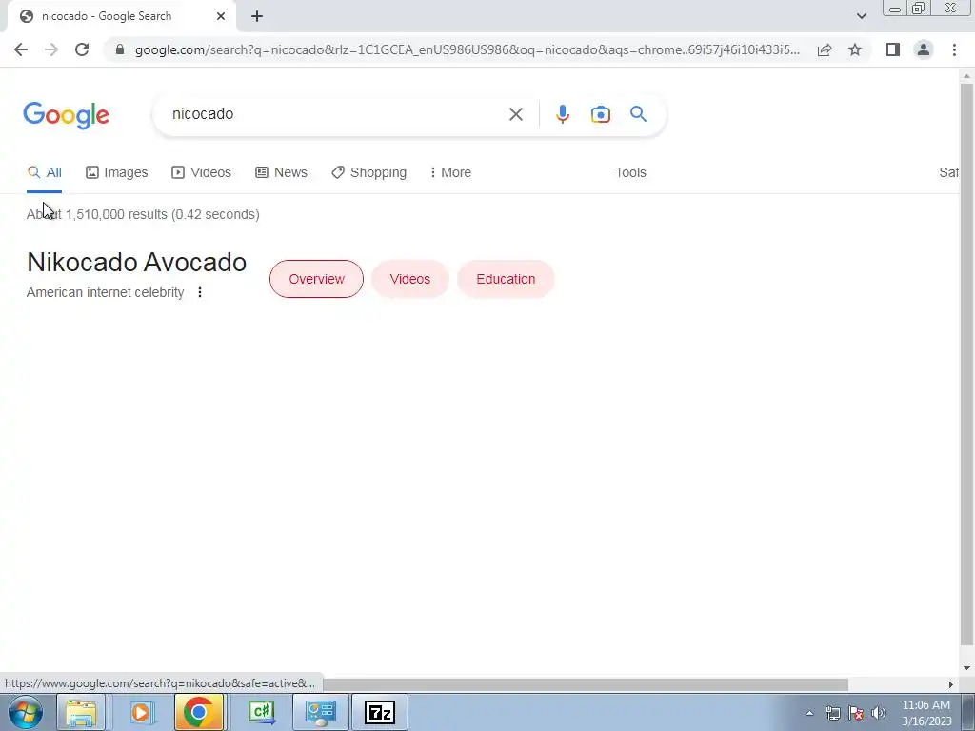Open the network tray icon
The width and height of the screenshot is (975, 731).
coord(832,713)
